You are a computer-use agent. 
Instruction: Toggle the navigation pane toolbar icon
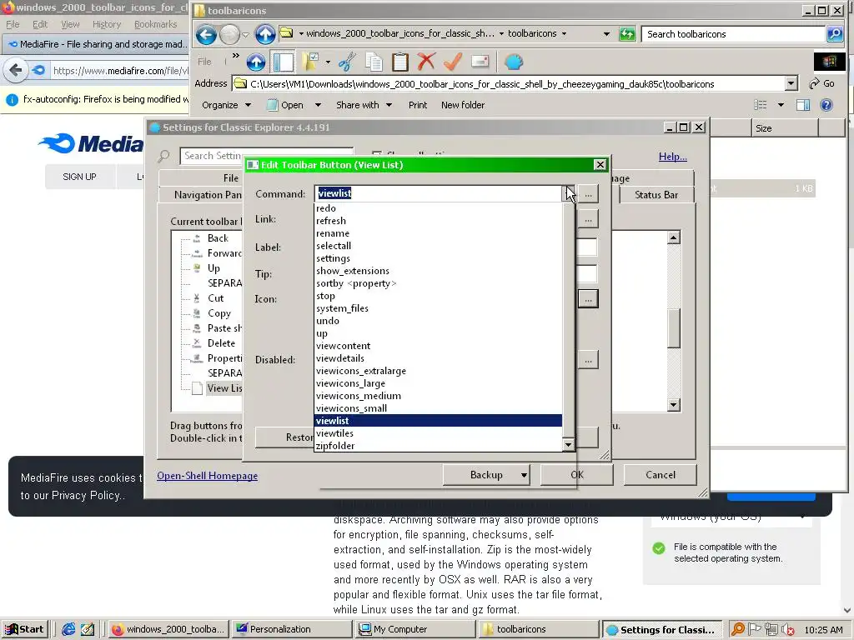pyautogui.click(x=284, y=62)
